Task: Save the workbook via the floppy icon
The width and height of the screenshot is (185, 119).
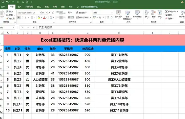Action: [x=3, y=2]
